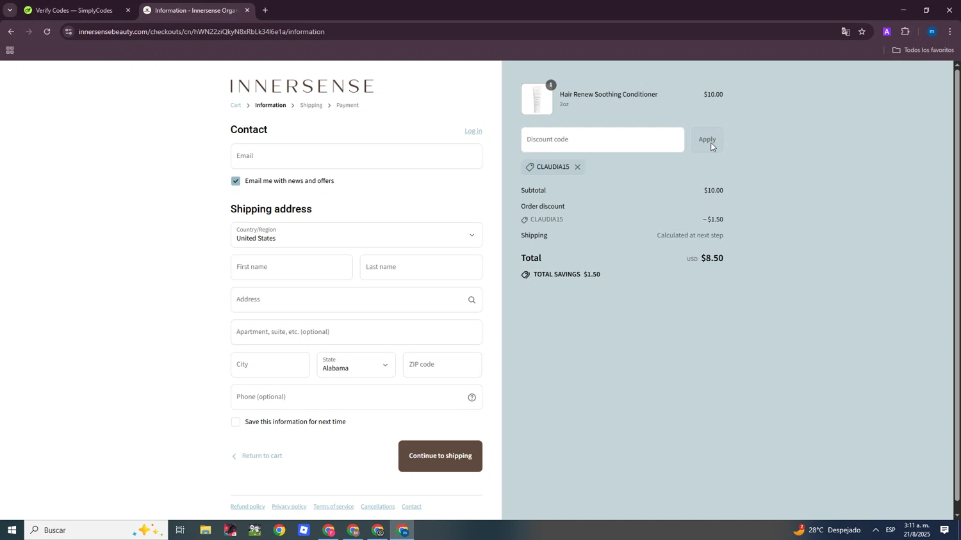961x540 pixels.
Task: Check Save this information for next time
Action: point(236,422)
